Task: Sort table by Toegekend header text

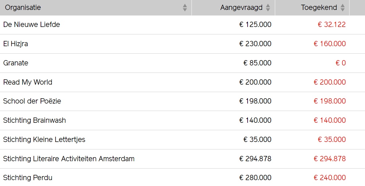Action: [319, 7]
